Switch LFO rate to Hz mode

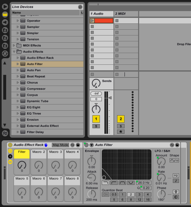[176, 175]
